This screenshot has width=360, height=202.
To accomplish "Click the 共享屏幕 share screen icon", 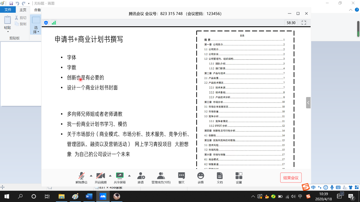I will 120,176.
